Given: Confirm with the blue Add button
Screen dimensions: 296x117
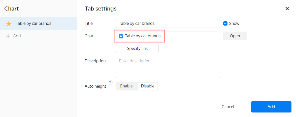Looking at the screenshot, I should click(271, 107).
